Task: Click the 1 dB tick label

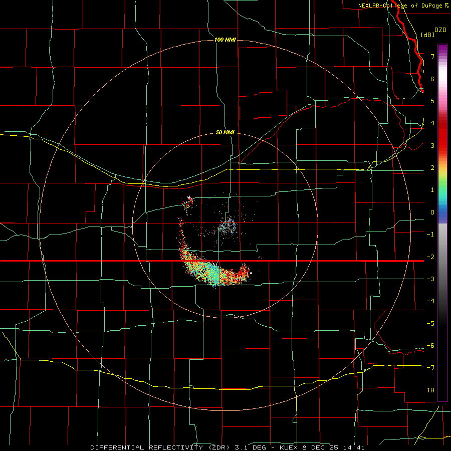Action: point(432,190)
